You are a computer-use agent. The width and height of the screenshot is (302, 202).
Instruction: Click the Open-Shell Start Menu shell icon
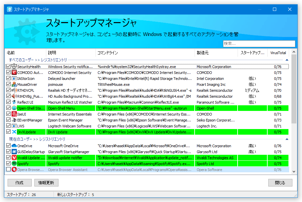click(14, 108)
